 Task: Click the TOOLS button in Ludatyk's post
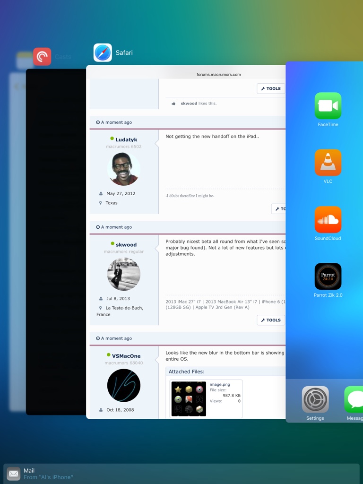(x=279, y=209)
